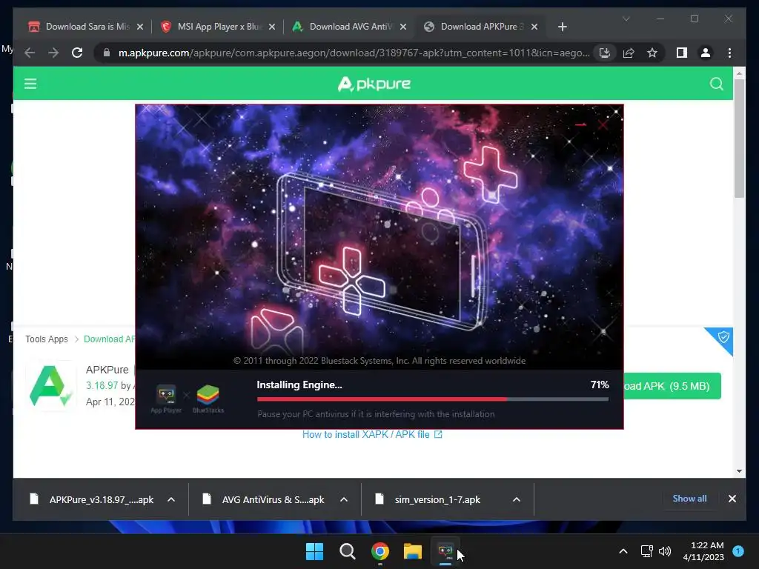The height and width of the screenshot is (569, 759).
Task: Expand options for APKPure_v3.18.97 apk download
Action: [x=171, y=499]
